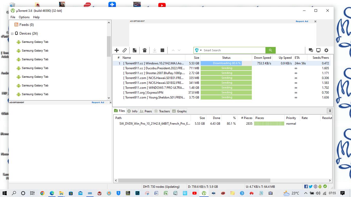This screenshot has width=351, height=197.
Task: Click Add Torrent from URL link icon
Action: coord(125,50)
